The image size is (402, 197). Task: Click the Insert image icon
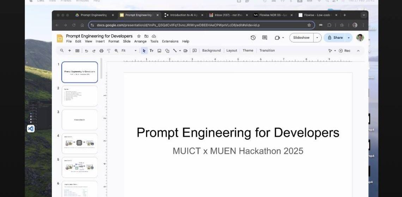tap(159, 51)
